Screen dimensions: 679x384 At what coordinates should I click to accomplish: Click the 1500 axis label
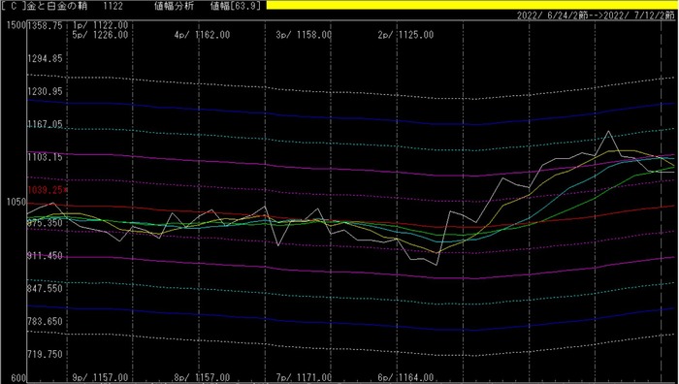(x=16, y=25)
